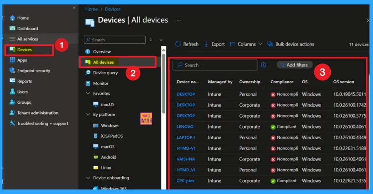Open the VAISHNA device link
This screenshot has height=194, width=373.
186,159
